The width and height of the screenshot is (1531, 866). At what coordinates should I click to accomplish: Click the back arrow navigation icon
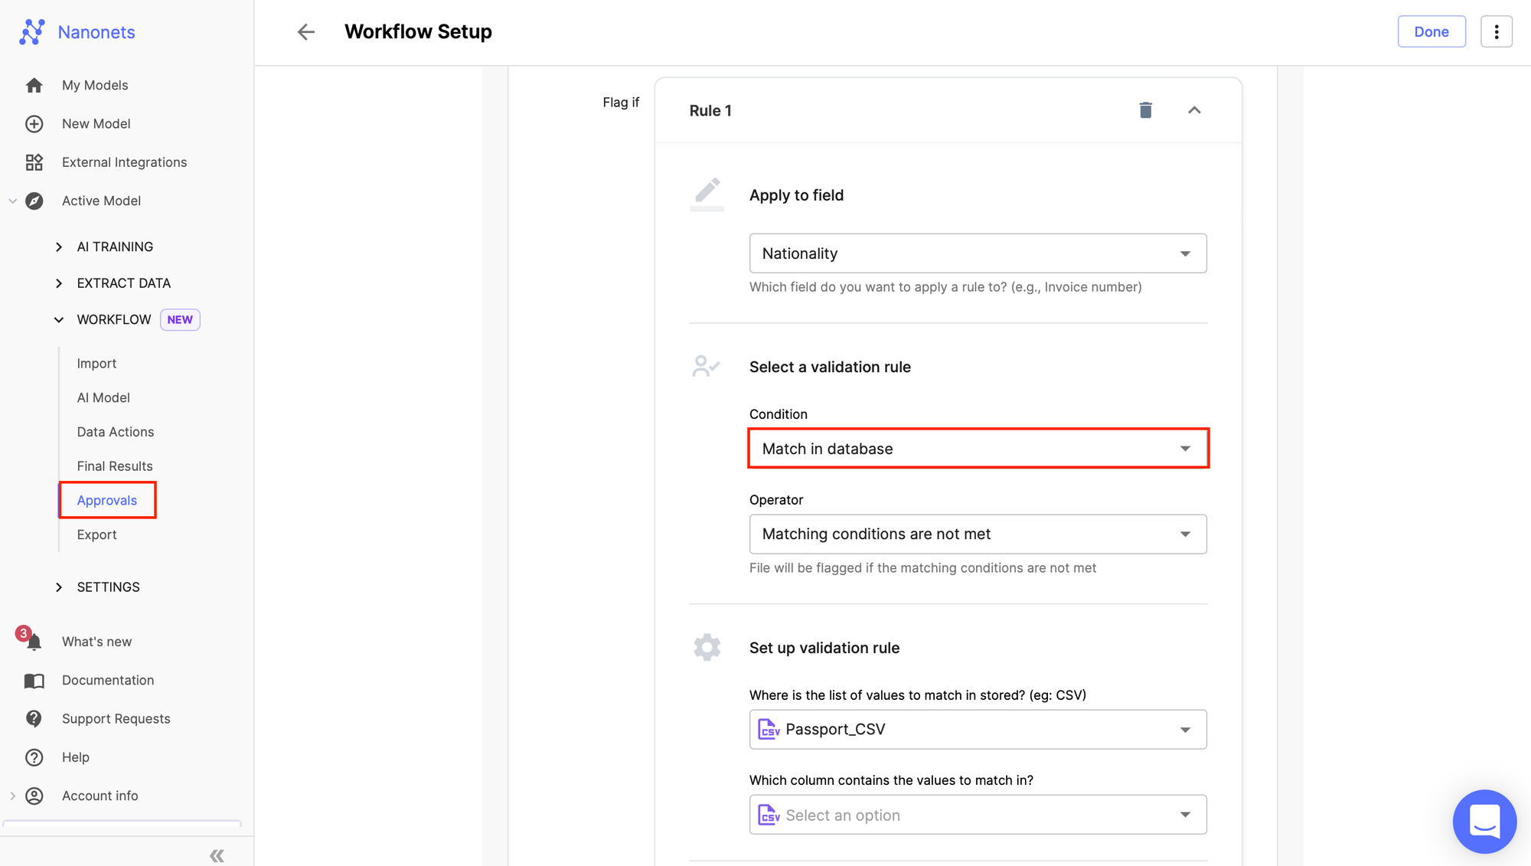[x=305, y=31]
